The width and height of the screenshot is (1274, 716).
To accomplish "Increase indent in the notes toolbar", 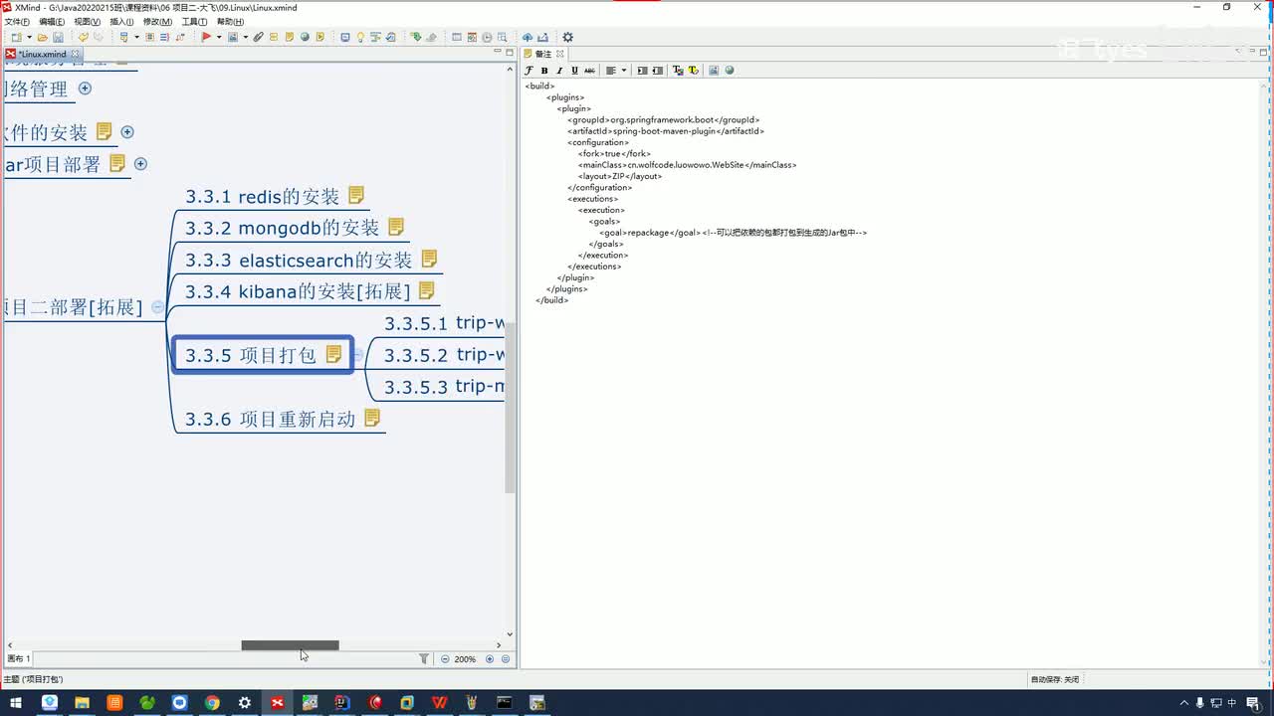I will (642, 71).
